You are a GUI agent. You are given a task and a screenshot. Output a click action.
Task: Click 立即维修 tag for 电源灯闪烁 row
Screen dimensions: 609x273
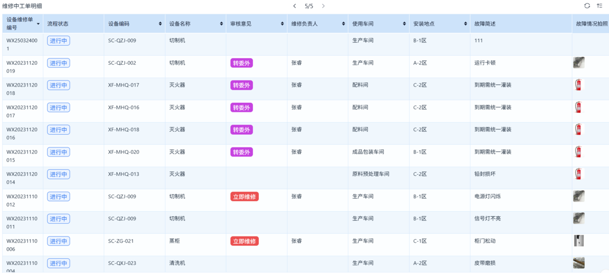pyautogui.click(x=245, y=197)
